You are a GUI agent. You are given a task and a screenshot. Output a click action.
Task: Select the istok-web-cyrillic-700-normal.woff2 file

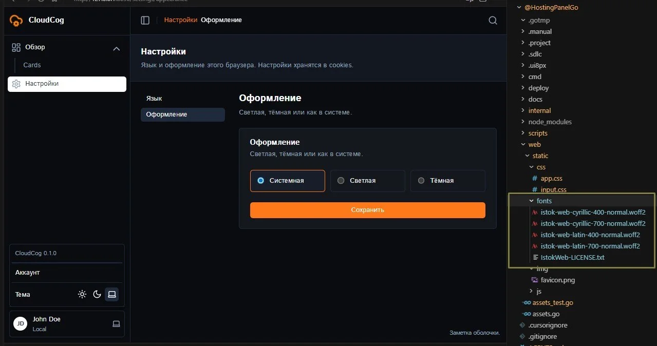point(593,224)
